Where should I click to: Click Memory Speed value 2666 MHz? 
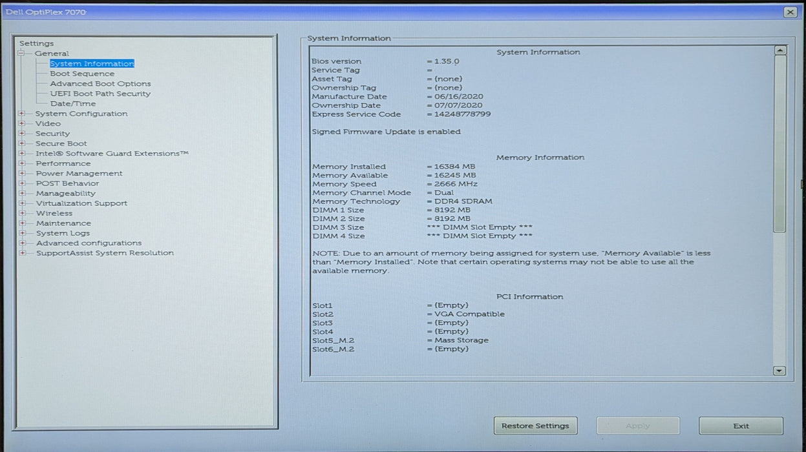point(456,184)
